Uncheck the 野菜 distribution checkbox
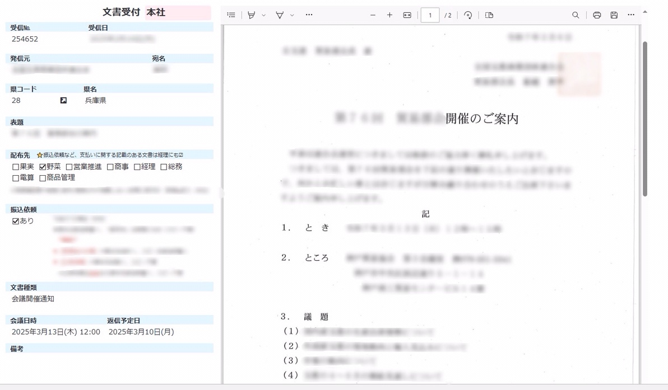The image size is (668, 390). click(x=43, y=167)
